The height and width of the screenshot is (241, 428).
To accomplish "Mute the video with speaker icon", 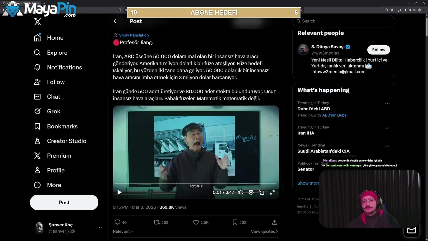I will point(240,192).
